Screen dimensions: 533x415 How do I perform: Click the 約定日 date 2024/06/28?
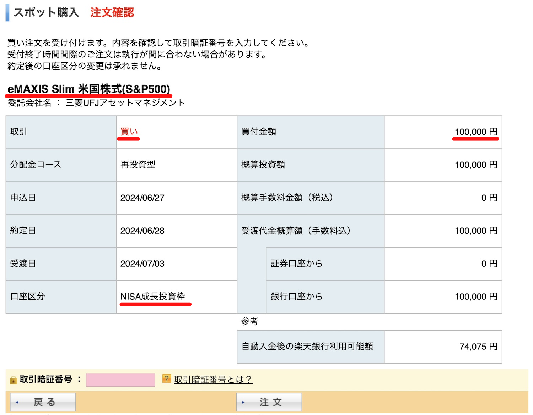[142, 231]
